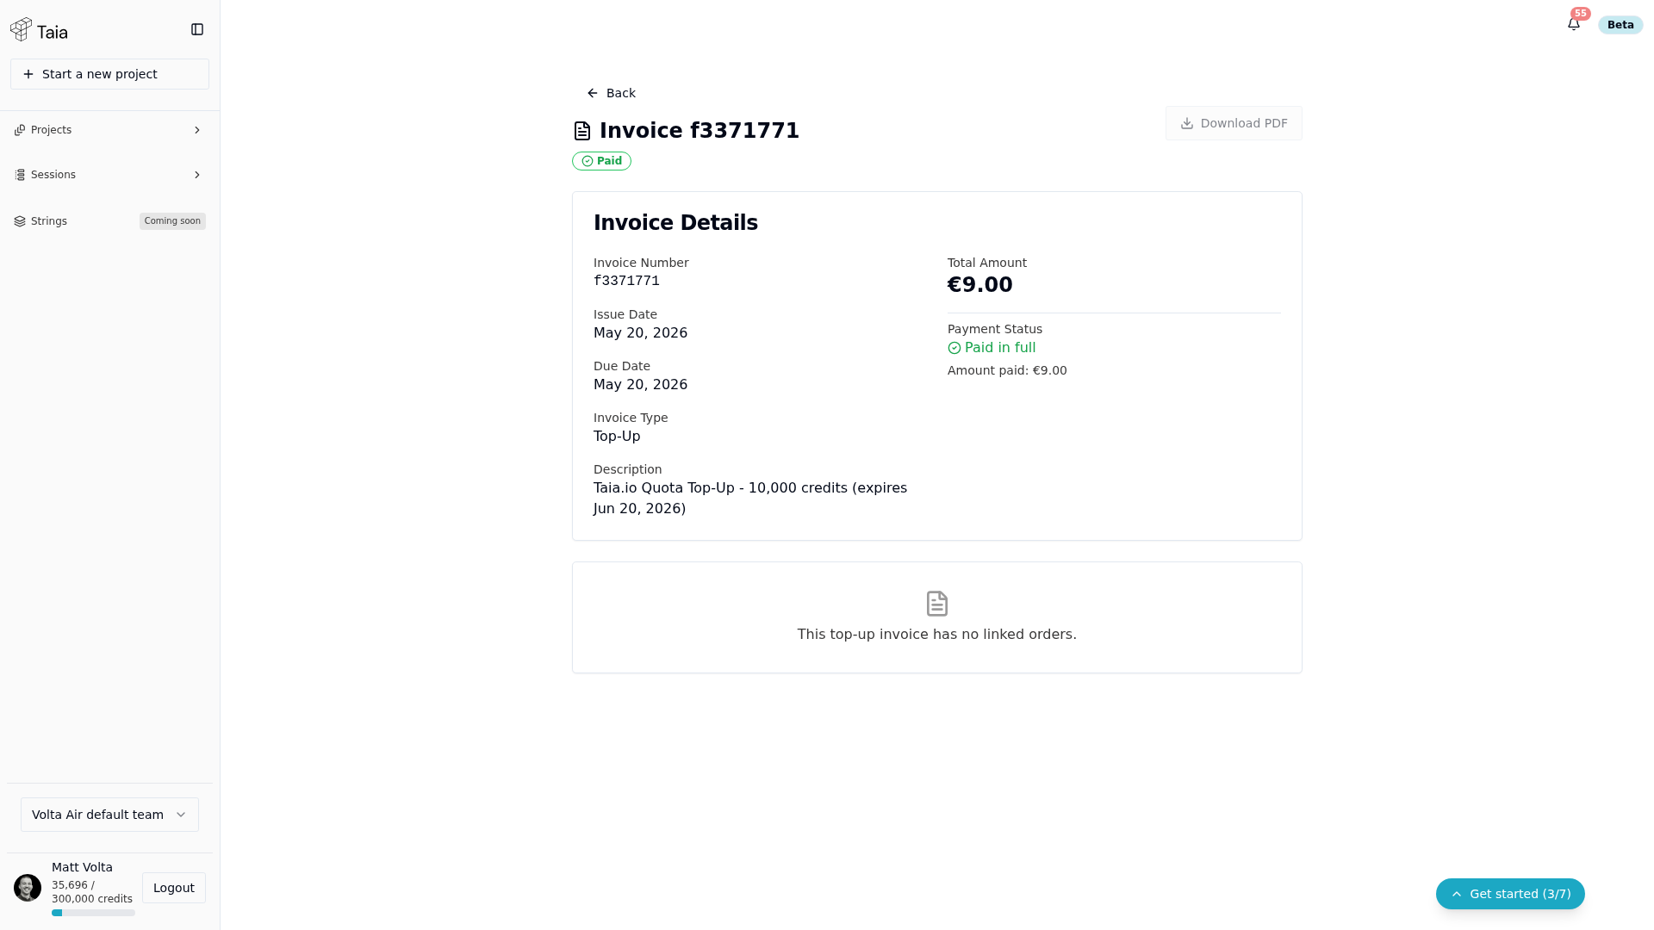This screenshot has width=1654, height=930.
Task: Click the Amount paid: €9.00 line
Action: pyautogui.click(x=1007, y=370)
